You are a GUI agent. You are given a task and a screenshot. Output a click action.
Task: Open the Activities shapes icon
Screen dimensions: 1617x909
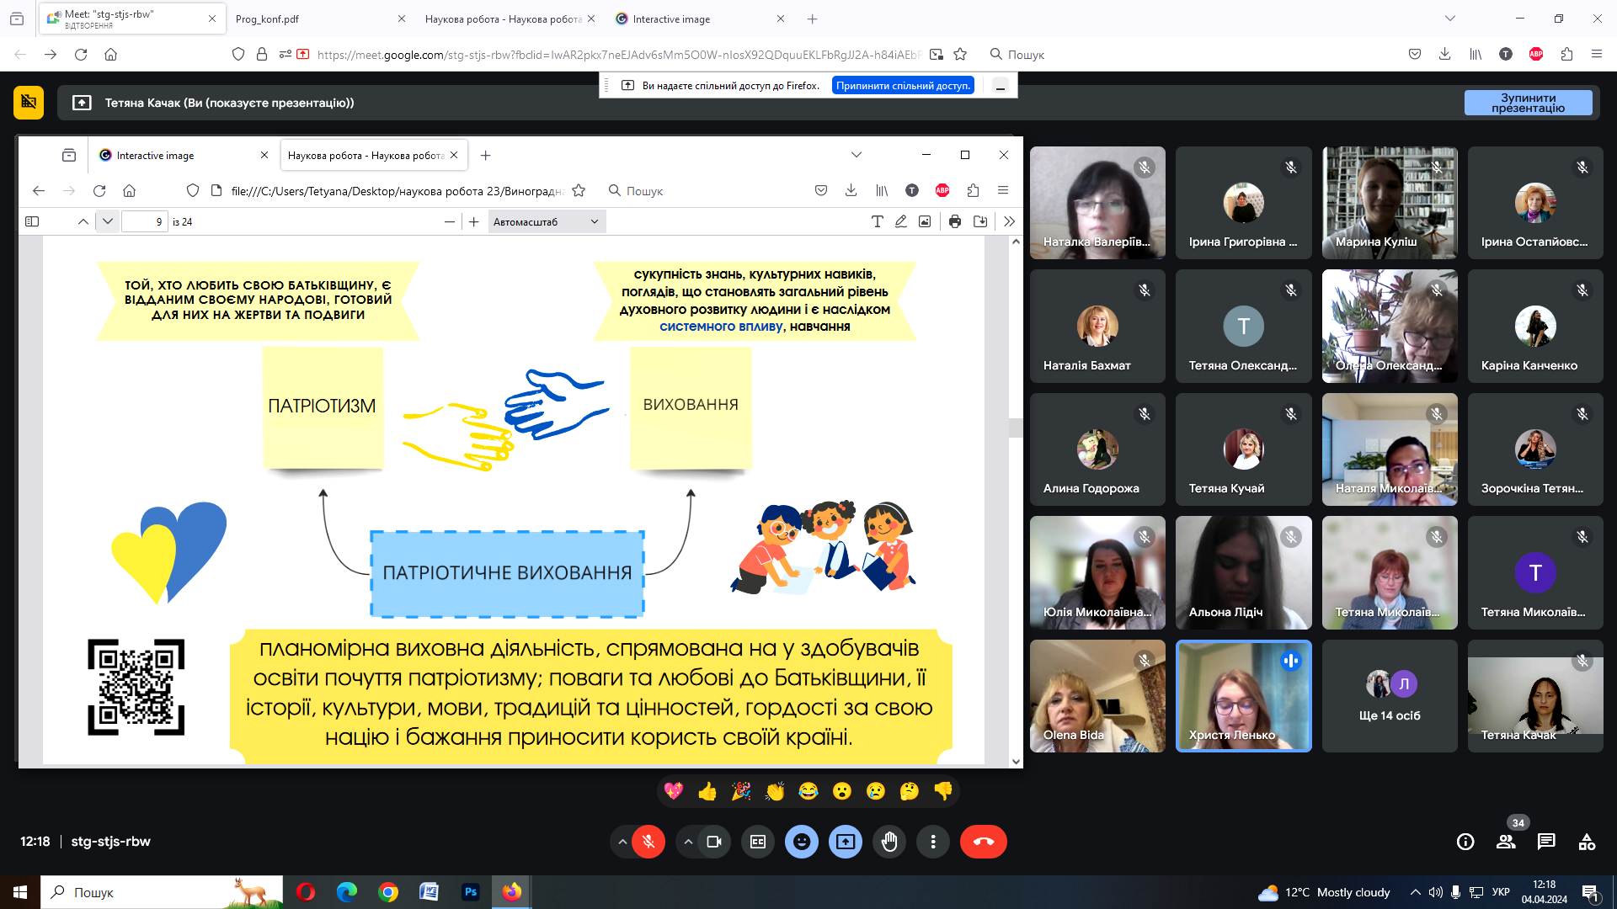(x=1587, y=842)
